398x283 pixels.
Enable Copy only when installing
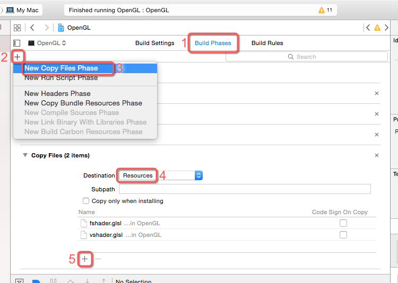86,201
